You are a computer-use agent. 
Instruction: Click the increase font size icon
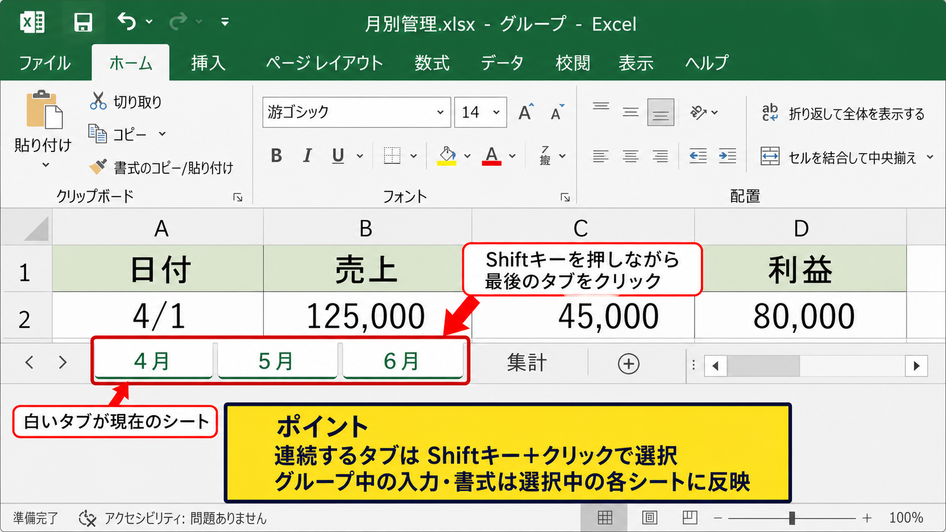point(526,112)
